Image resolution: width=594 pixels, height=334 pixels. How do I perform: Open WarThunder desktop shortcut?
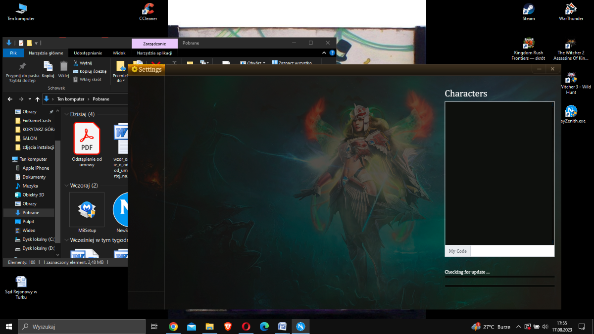click(571, 12)
